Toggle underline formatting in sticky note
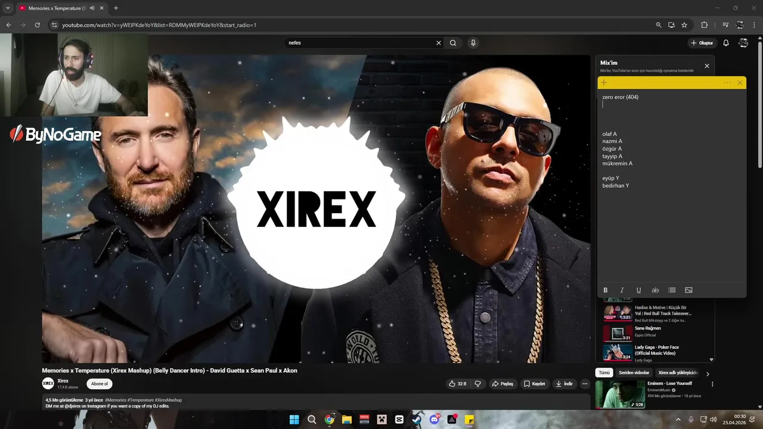 [638, 290]
